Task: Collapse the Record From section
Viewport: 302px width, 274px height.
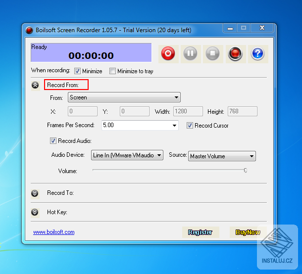Action: (x=35, y=85)
